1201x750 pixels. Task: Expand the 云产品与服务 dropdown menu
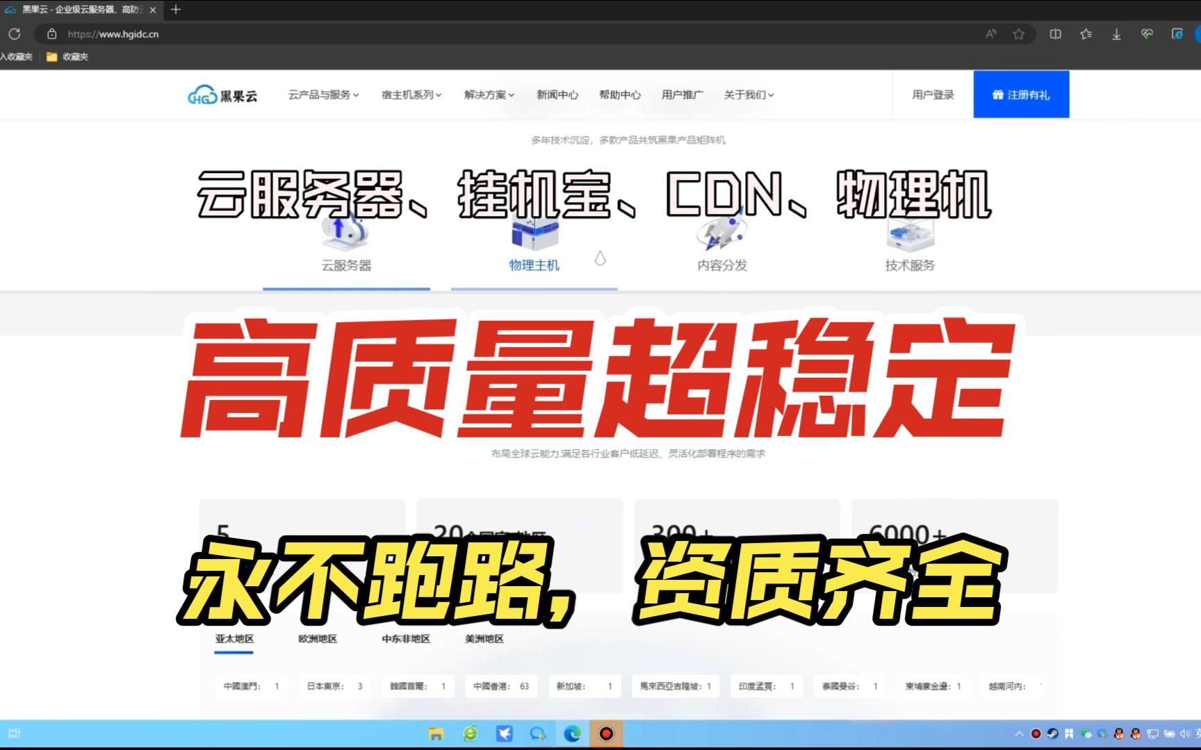click(324, 95)
